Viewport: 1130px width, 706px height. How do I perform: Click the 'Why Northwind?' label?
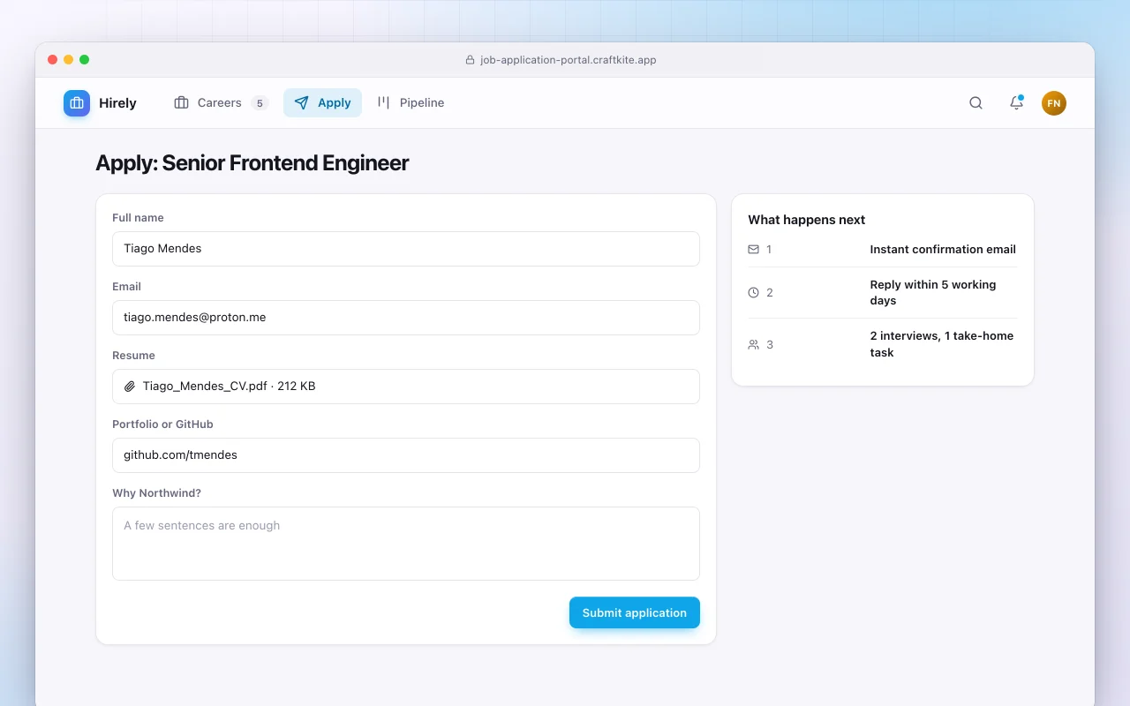point(157,493)
